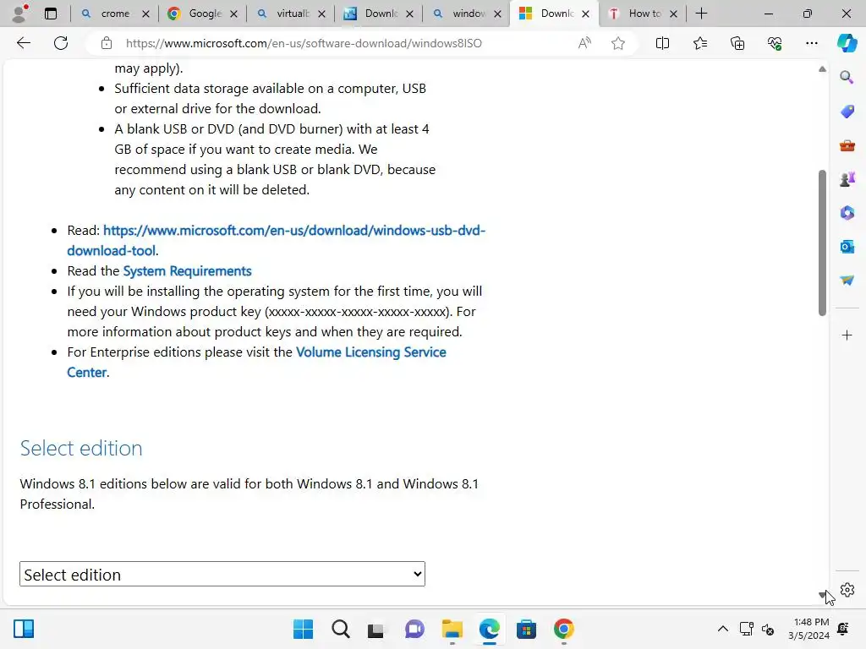Click the address bar URL
The width and height of the screenshot is (866, 649).
point(304,43)
